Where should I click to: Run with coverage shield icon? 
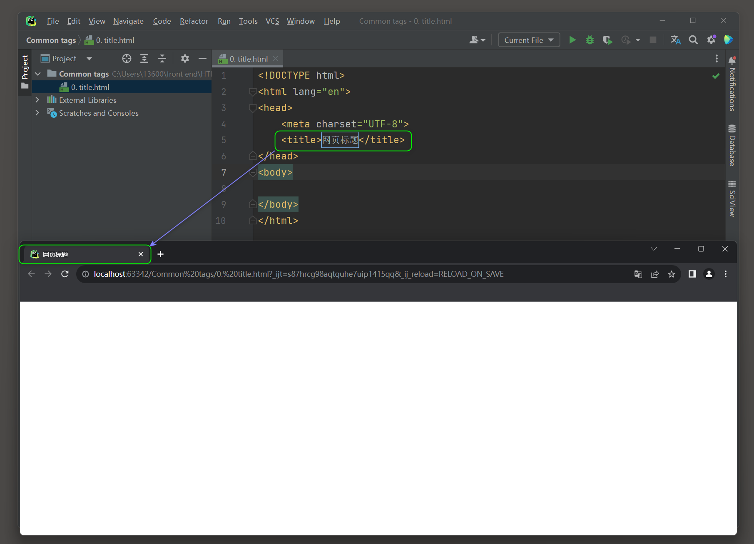click(607, 40)
